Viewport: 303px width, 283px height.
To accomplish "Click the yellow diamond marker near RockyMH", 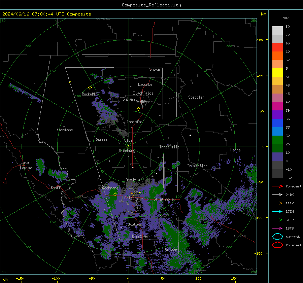I will (x=90, y=88).
